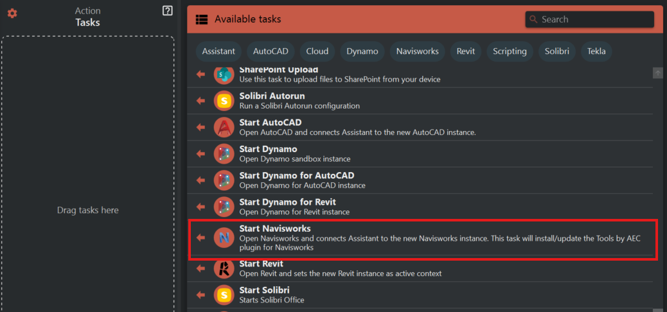Viewport: 667px width, 312px height.
Task: Click the scroll up arrow of task list
Action: click(657, 73)
